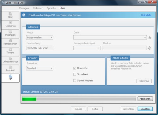158x115 pixels.
Task: Click the Beenden button
Action: click(145, 109)
